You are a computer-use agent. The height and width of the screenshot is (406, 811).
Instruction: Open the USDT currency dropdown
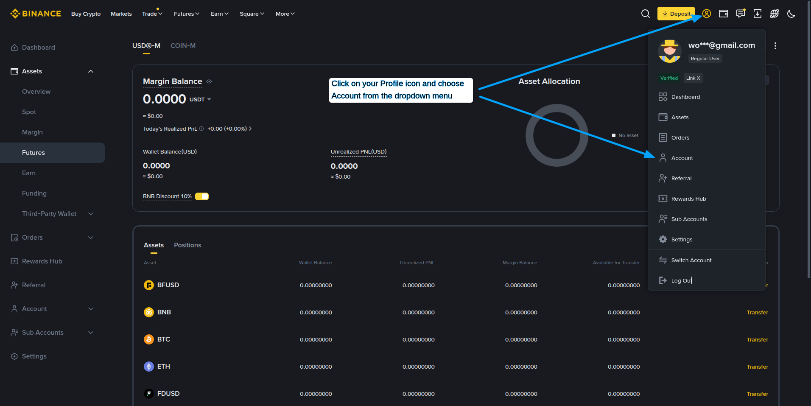pos(200,99)
